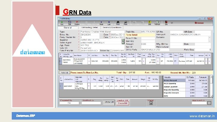Click Press Insert To New Lot No. link
This screenshot has height=122, width=217.
84,73
